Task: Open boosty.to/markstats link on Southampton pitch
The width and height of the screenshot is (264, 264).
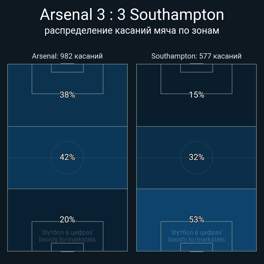Action: (196, 239)
